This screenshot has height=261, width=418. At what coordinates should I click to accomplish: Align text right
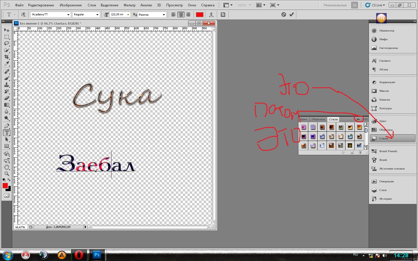tap(188, 14)
